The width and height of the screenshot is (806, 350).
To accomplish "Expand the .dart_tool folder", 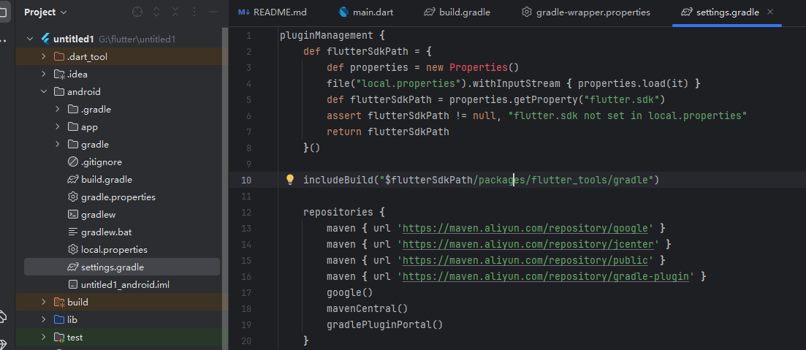I will point(44,56).
